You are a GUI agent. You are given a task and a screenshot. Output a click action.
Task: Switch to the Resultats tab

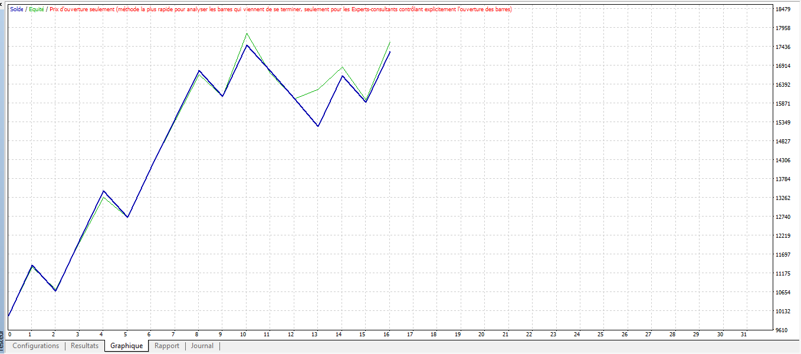click(84, 346)
